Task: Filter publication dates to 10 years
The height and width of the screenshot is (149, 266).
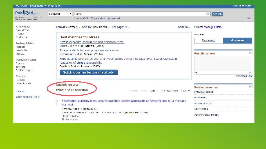Action: click(x=20, y=67)
